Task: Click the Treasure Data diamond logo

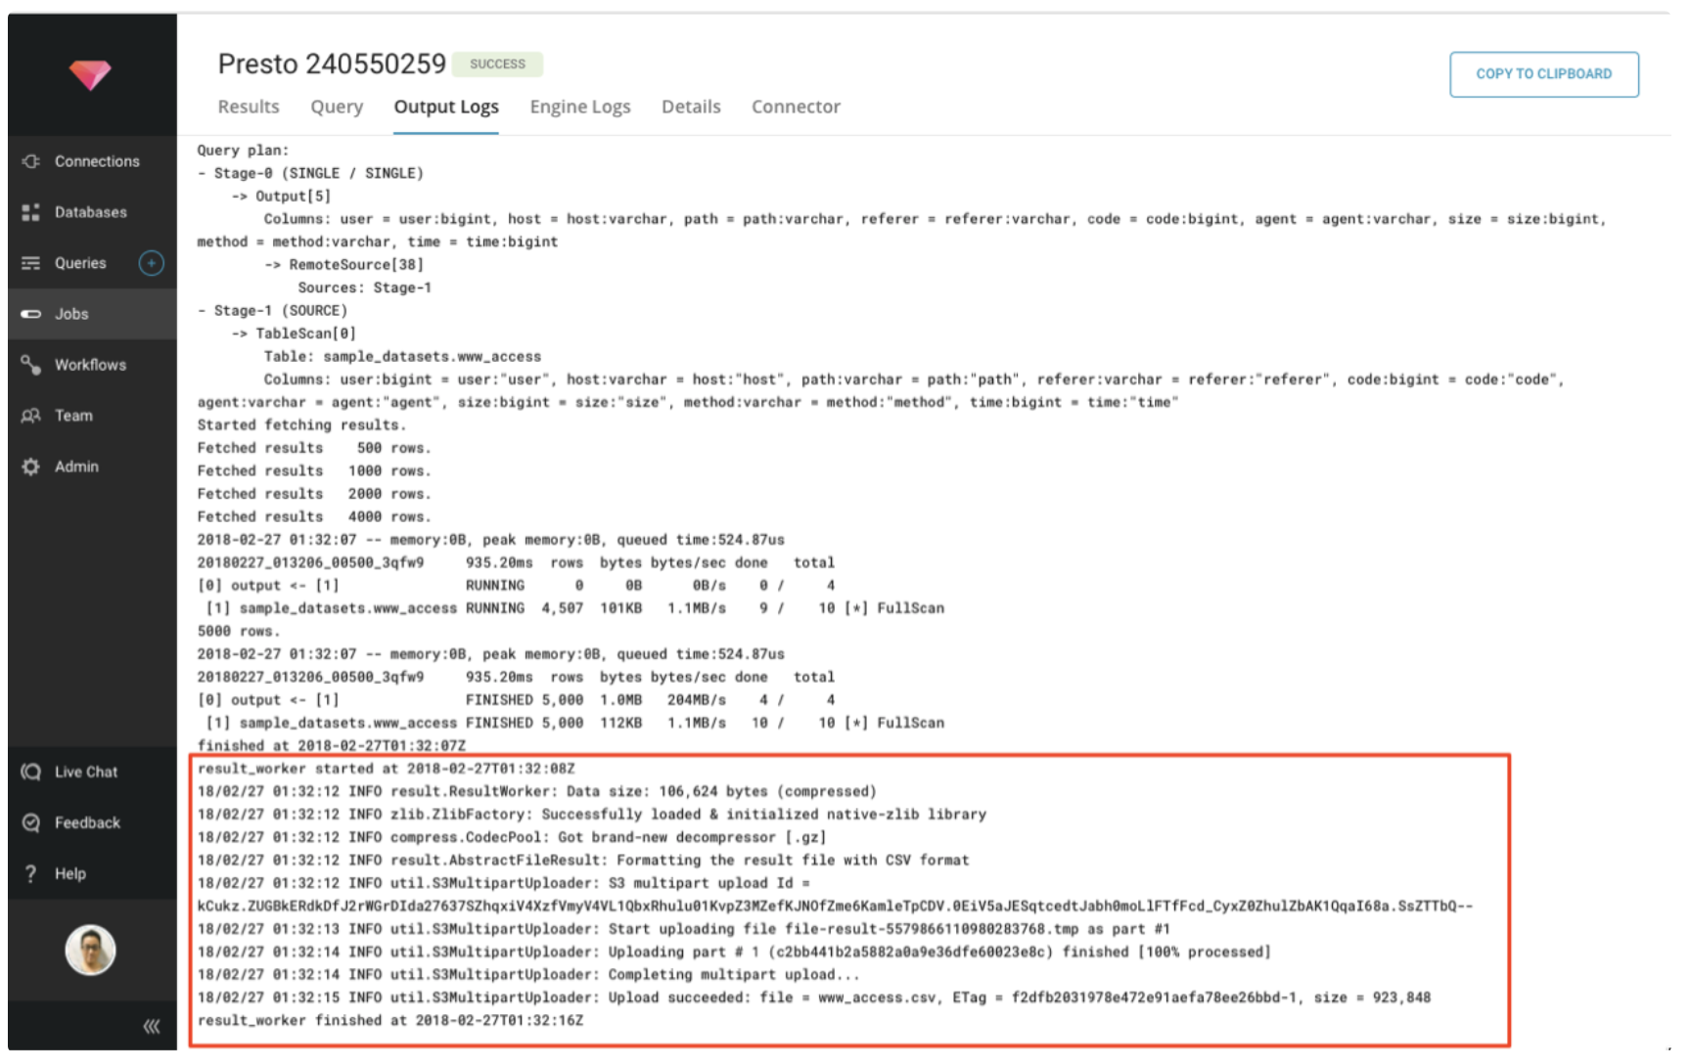Action: click(90, 74)
